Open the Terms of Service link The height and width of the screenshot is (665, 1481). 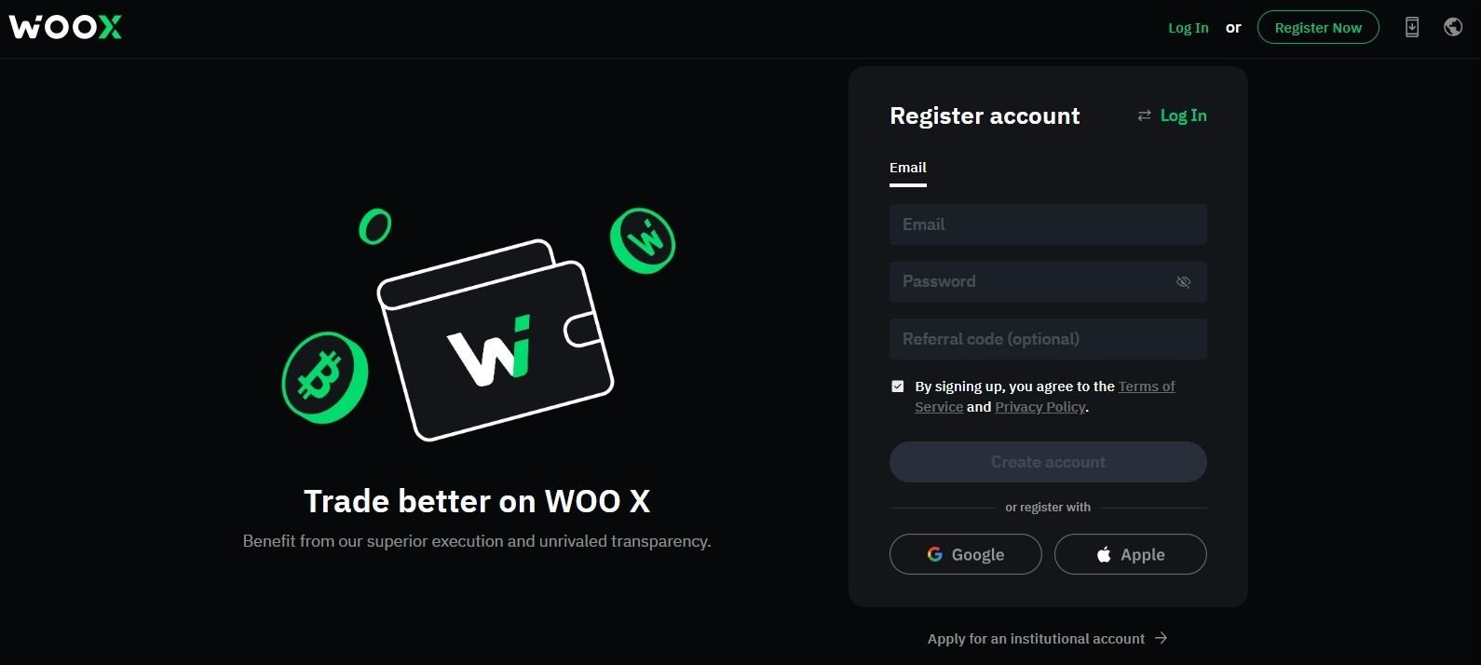point(1045,397)
